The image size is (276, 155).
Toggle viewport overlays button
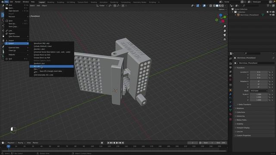(204, 6)
